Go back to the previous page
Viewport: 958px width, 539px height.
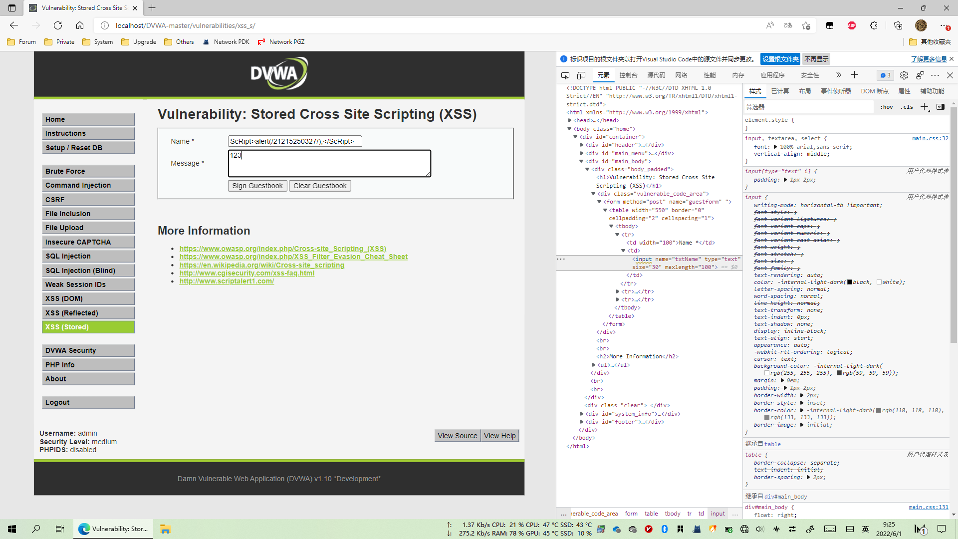[14, 25]
